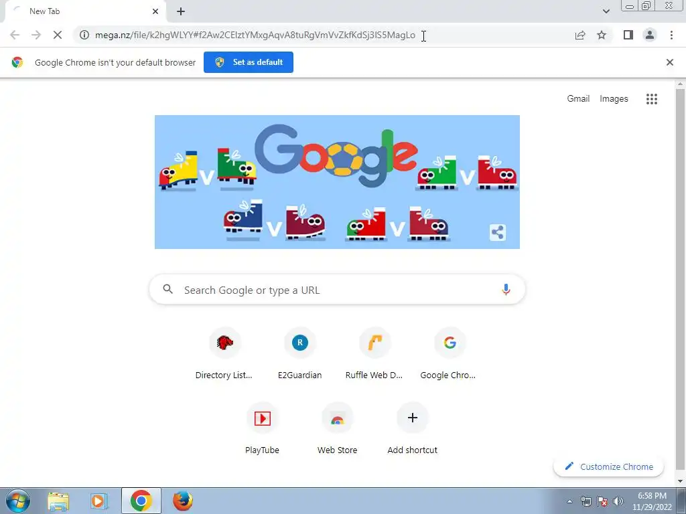Go back to the previous page
Viewport: 686px width, 514px height.
click(x=15, y=35)
